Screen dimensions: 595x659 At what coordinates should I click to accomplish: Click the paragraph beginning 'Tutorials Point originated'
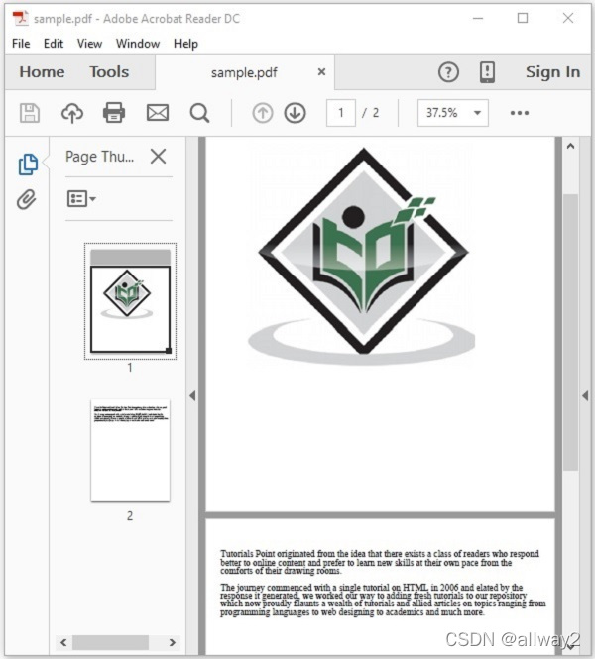(x=380, y=562)
